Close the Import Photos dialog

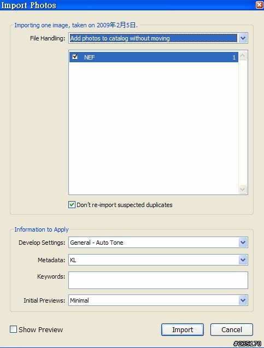click(x=259, y=5)
